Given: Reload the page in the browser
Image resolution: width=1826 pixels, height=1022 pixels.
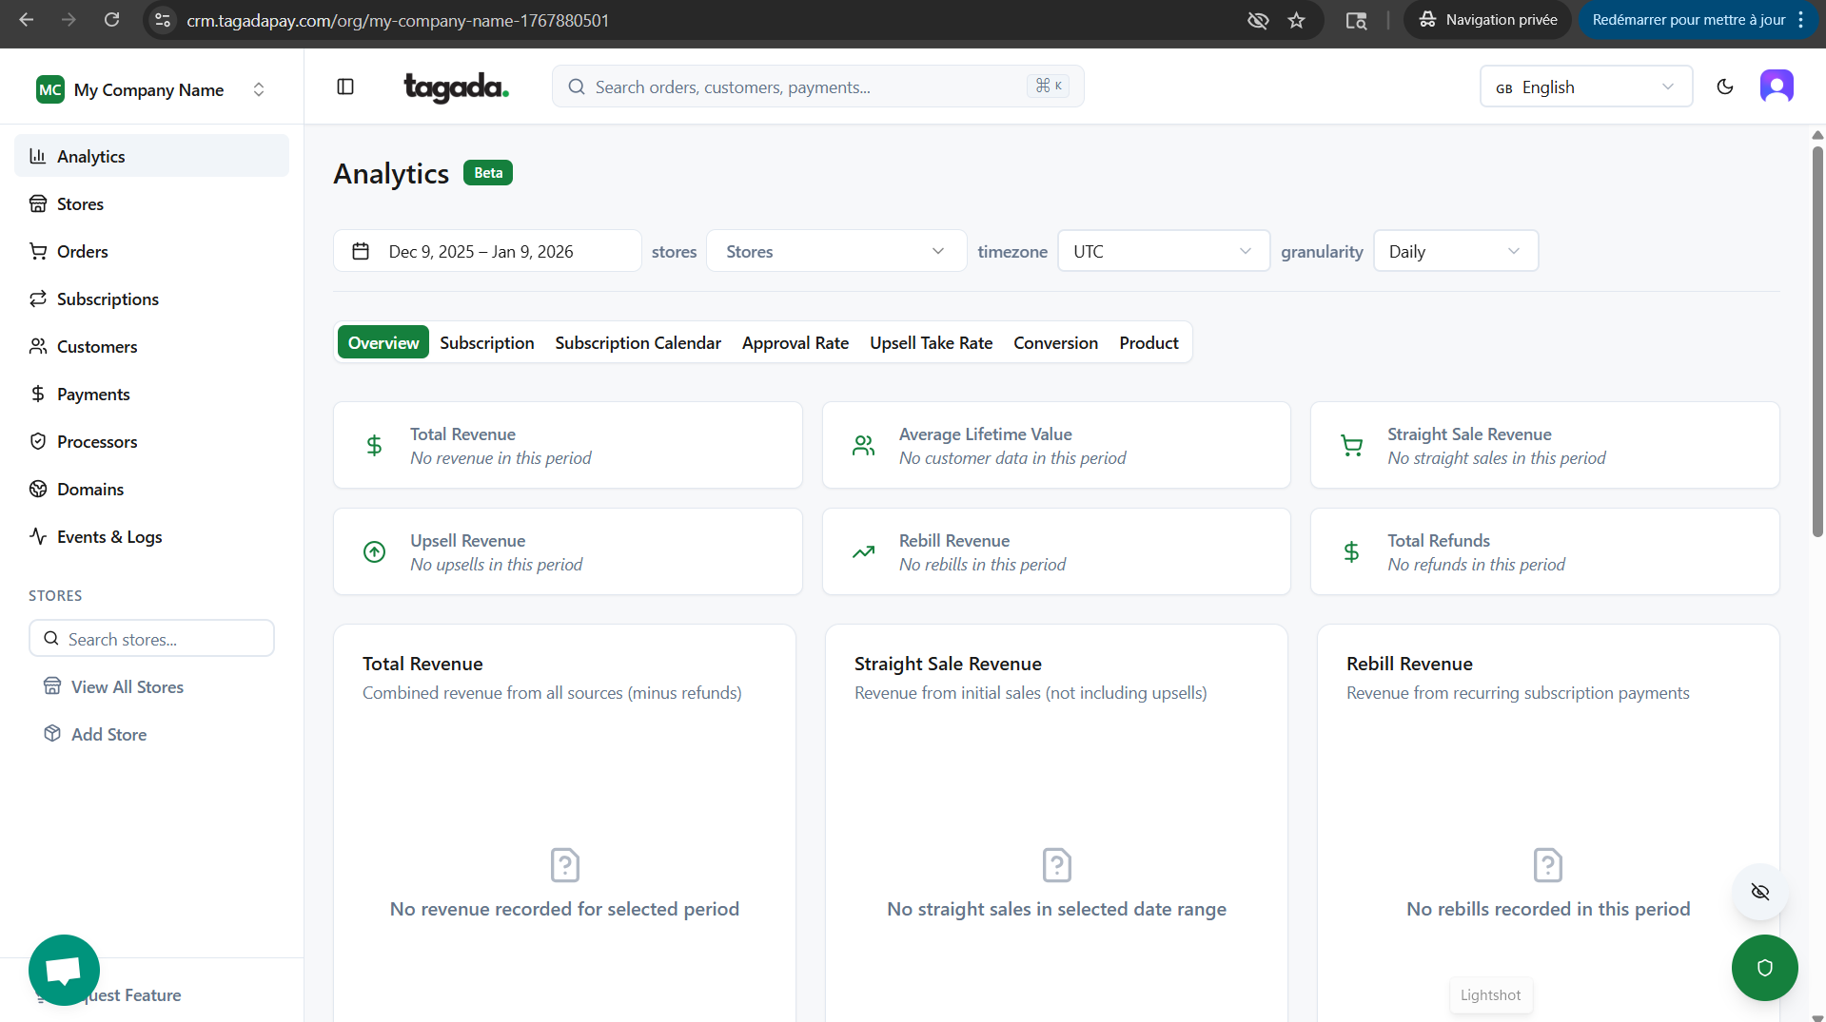Looking at the screenshot, I should point(111,20).
